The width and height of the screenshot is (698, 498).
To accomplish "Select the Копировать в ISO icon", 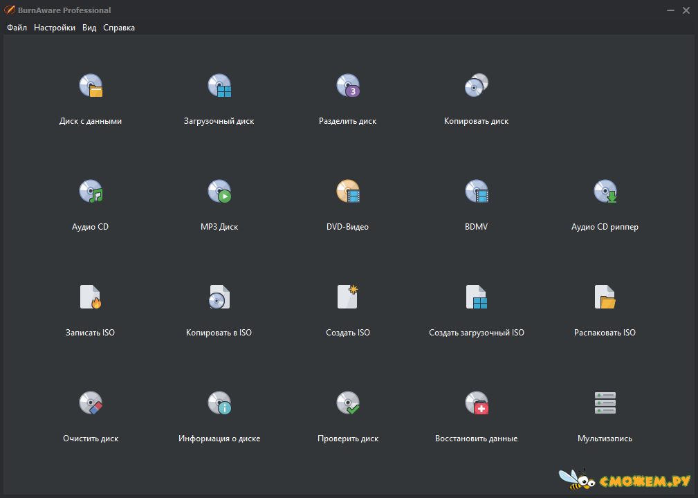I will coord(219,297).
